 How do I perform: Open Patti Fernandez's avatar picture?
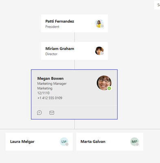pos(99,23)
